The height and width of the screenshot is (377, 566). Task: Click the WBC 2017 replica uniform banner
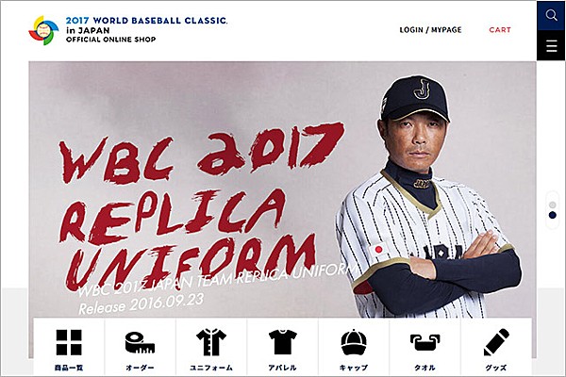(282, 189)
